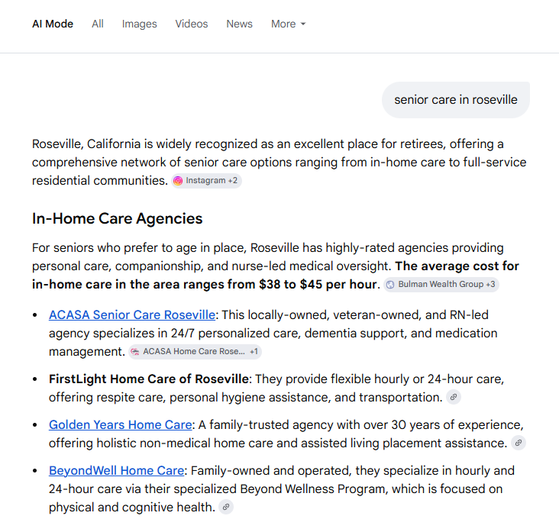
Task: Open the link icon after BeyondWell description
Action: 226,507
